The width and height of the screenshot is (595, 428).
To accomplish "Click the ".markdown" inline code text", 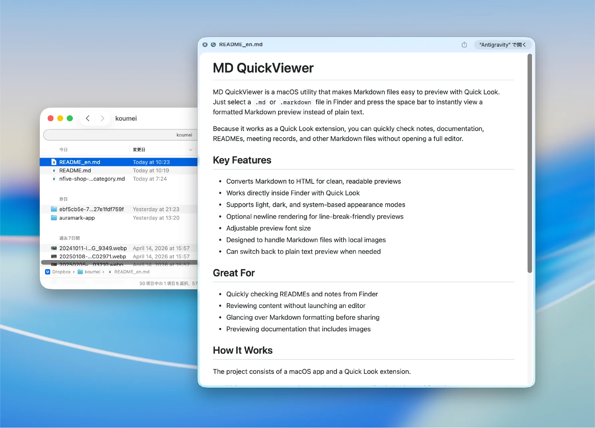I will [x=296, y=102].
